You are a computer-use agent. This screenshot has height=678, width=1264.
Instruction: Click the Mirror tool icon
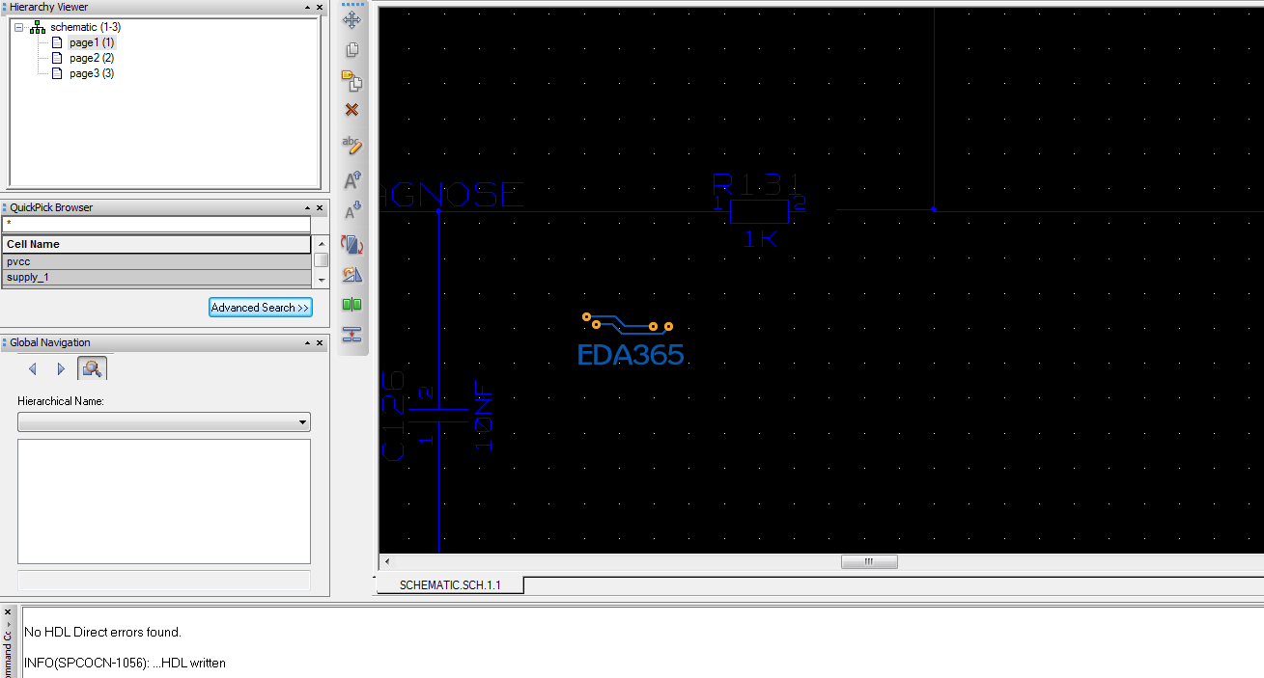351,275
